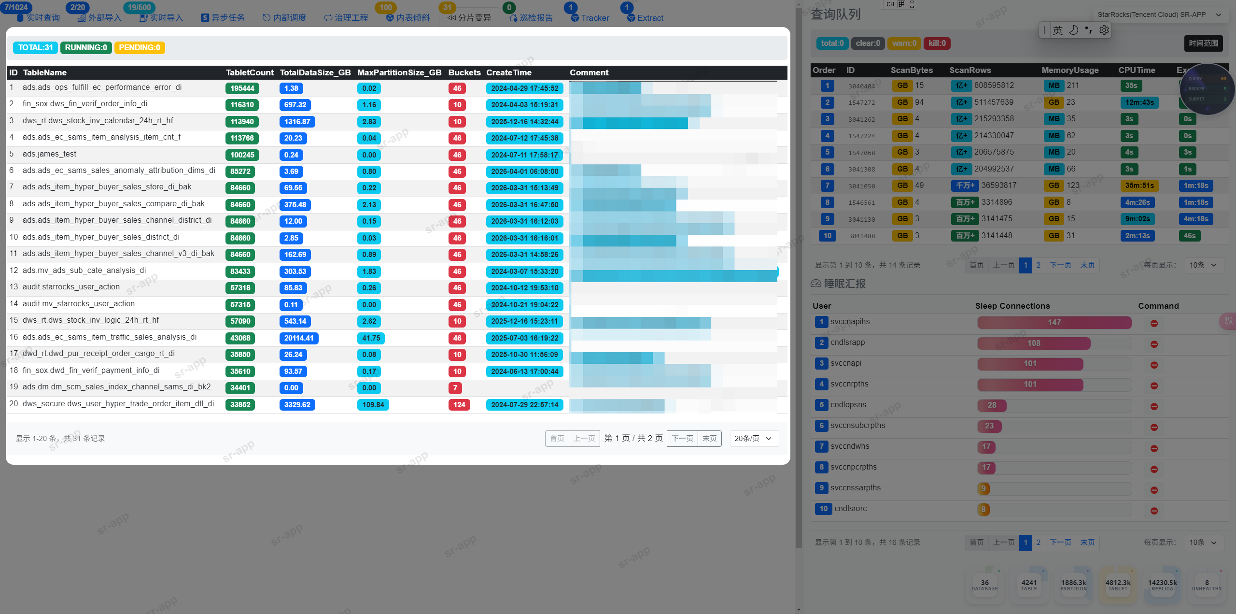
Task: Open StarRocks(Tencent Cloud) SR-APP cluster dropdown
Action: pyautogui.click(x=1159, y=14)
